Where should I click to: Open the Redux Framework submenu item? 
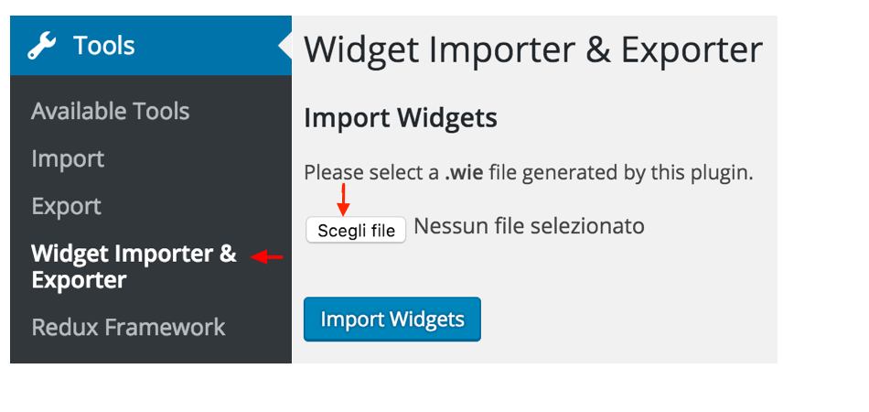129,327
